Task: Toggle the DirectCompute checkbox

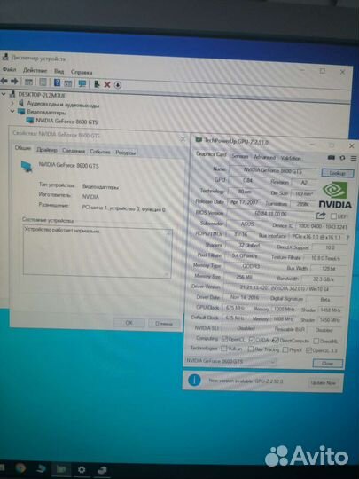Action: [276, 340]
